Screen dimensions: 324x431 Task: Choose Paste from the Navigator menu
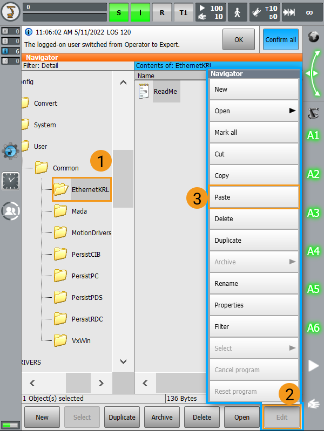pyautogui.click(x=254, y=197)
